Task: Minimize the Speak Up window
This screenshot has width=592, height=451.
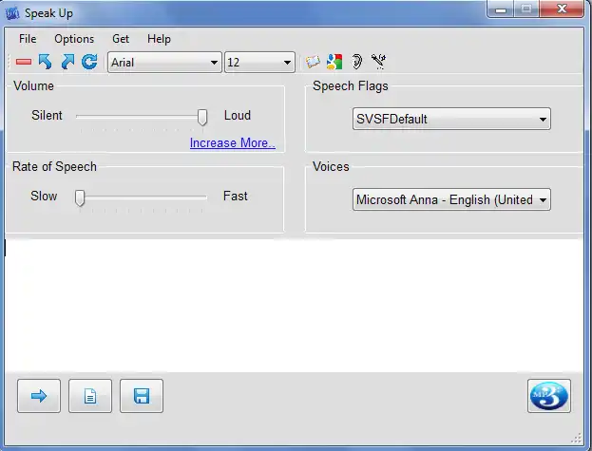Action: click(501, 9)
